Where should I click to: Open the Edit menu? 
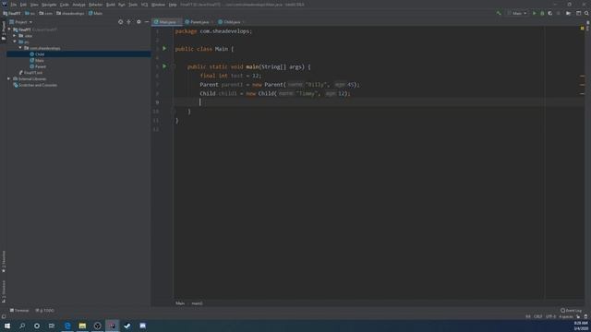[23, 5]
